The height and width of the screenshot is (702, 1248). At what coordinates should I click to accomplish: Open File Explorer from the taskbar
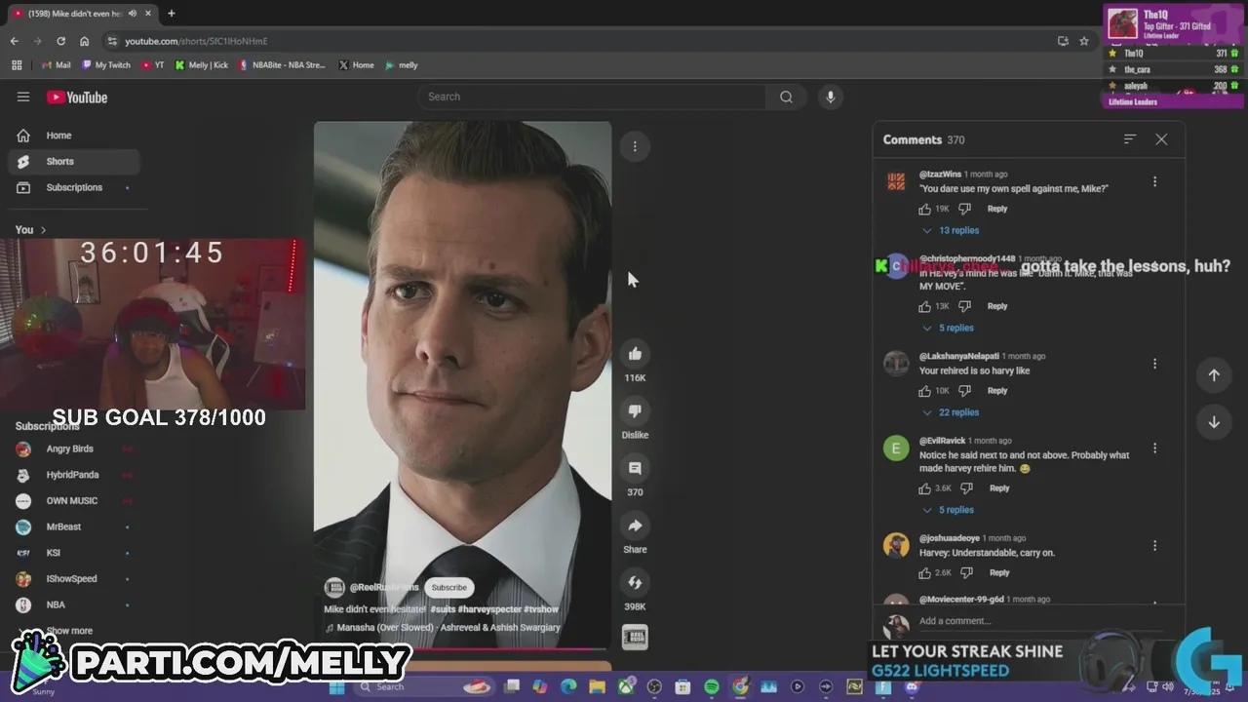597,687
